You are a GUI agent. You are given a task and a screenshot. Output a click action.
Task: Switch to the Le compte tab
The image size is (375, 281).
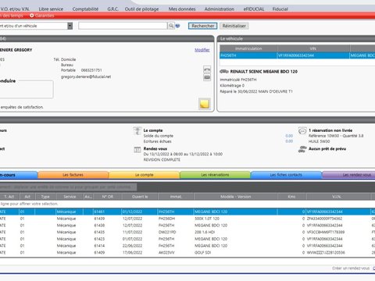(144, 175)
